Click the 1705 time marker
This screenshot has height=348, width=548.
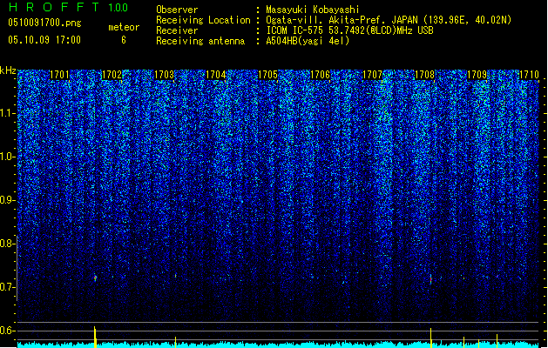click(x=268, y=75)
